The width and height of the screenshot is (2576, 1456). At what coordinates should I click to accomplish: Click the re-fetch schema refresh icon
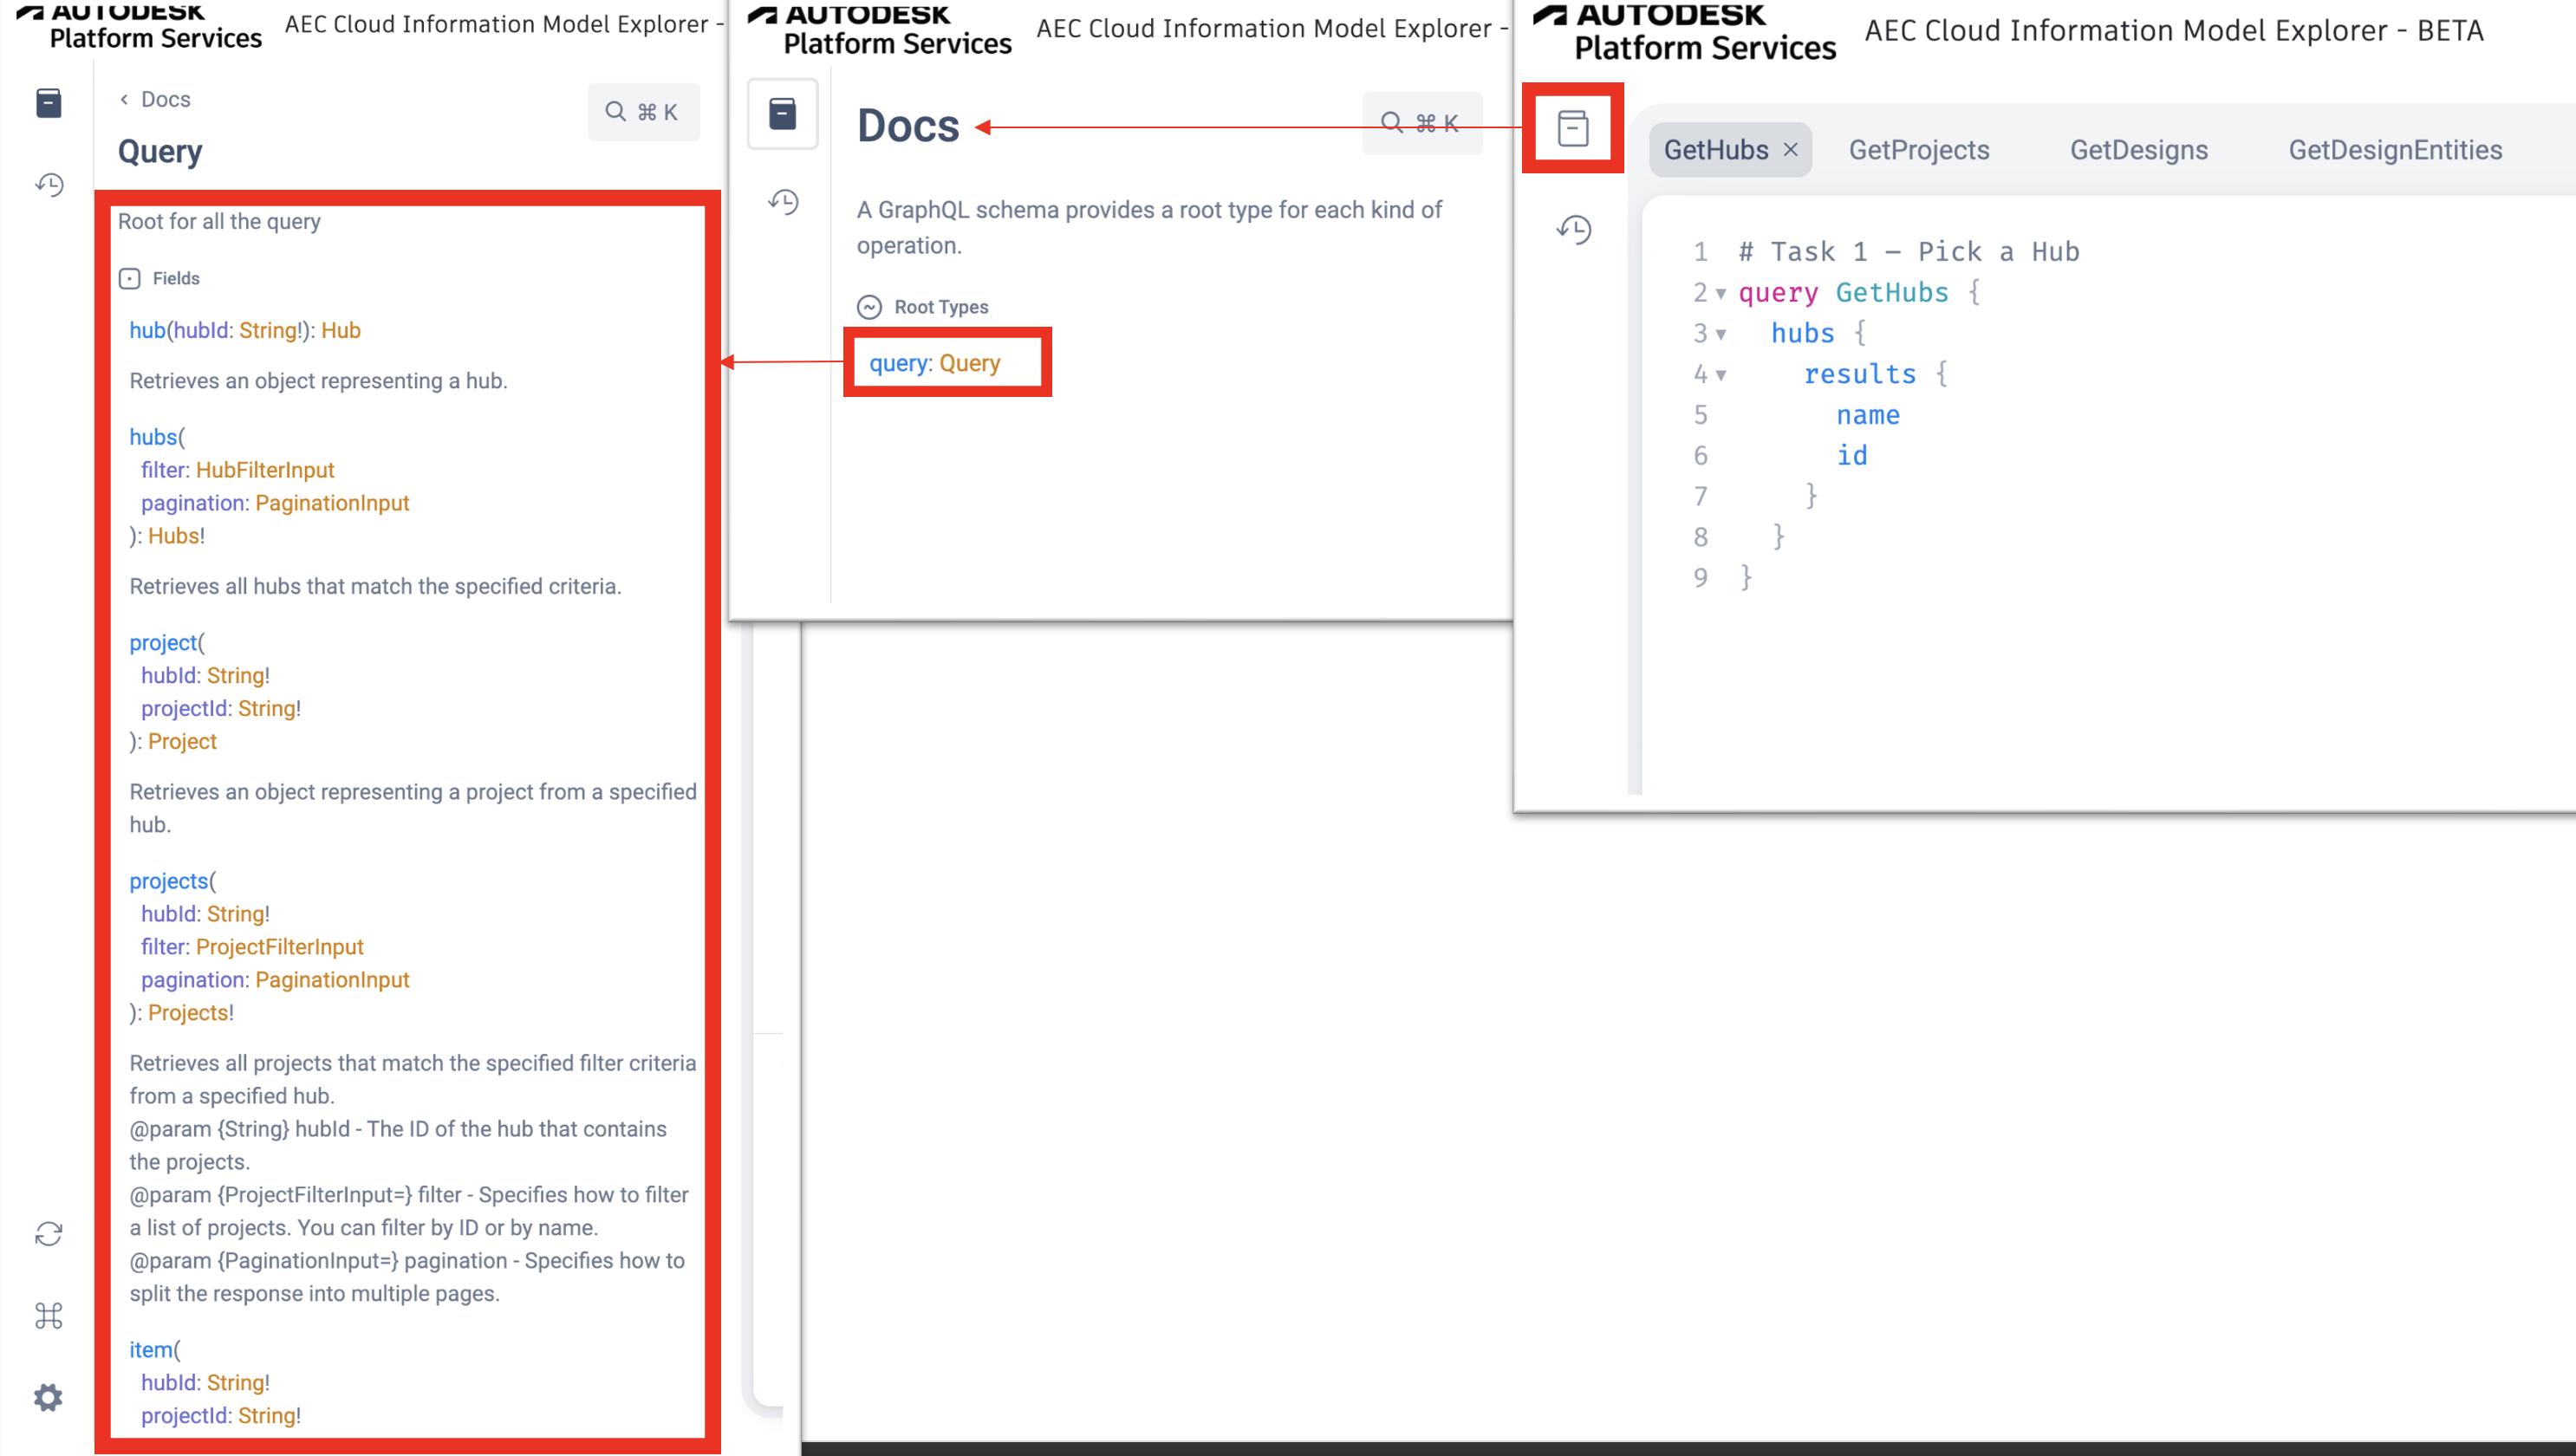tap(48, 1234)
